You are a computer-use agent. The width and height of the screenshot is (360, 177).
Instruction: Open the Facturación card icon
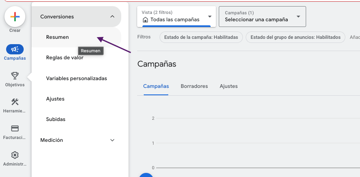point(15,128)
